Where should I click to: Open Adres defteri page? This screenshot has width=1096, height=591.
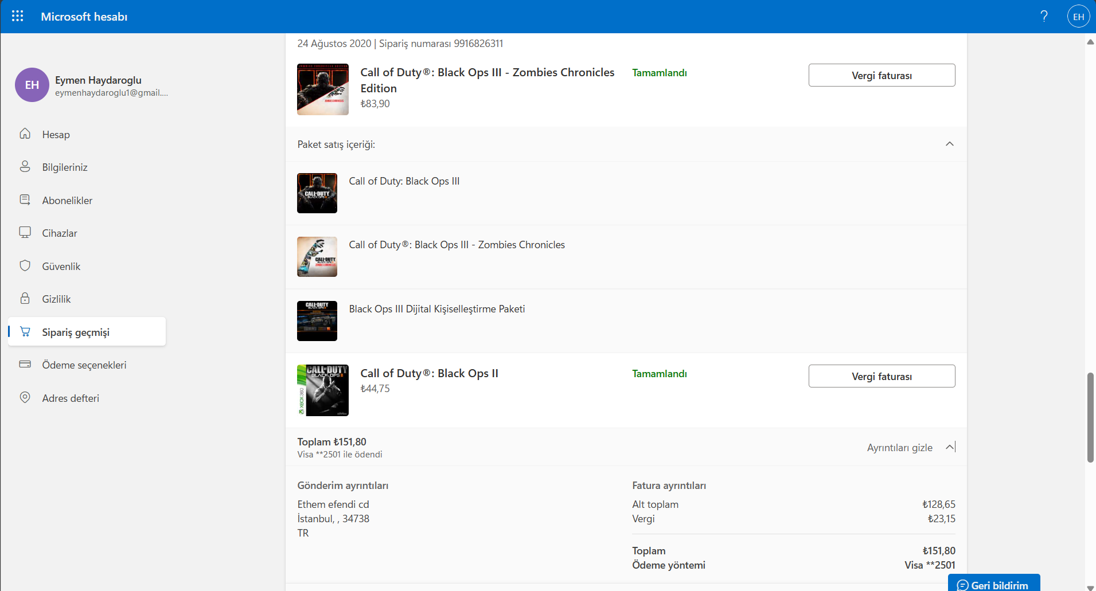pyautogui.click(x=87, y=398)
